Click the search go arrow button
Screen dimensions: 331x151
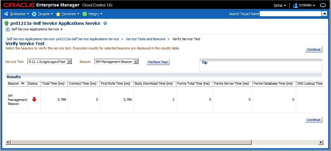click(324, 14)
